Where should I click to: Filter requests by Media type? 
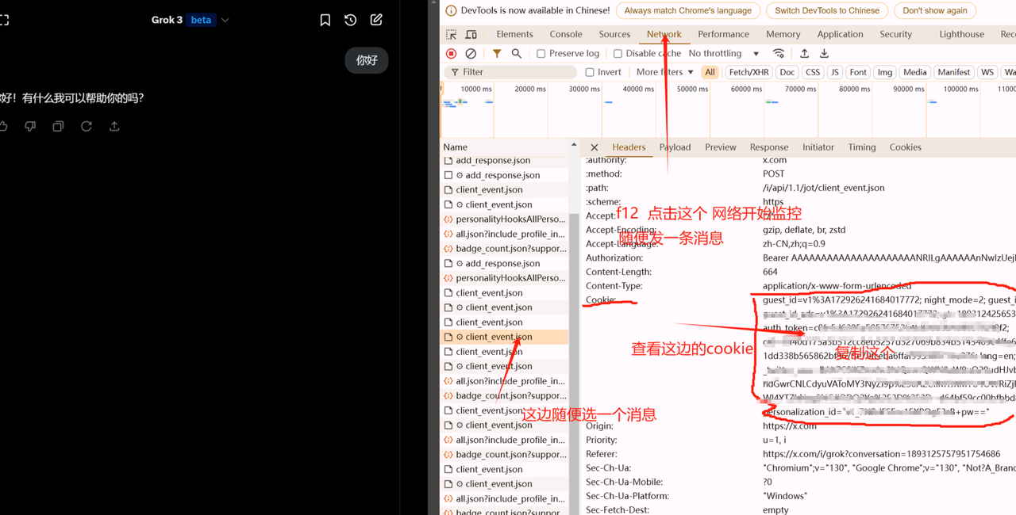click(914, 72)
